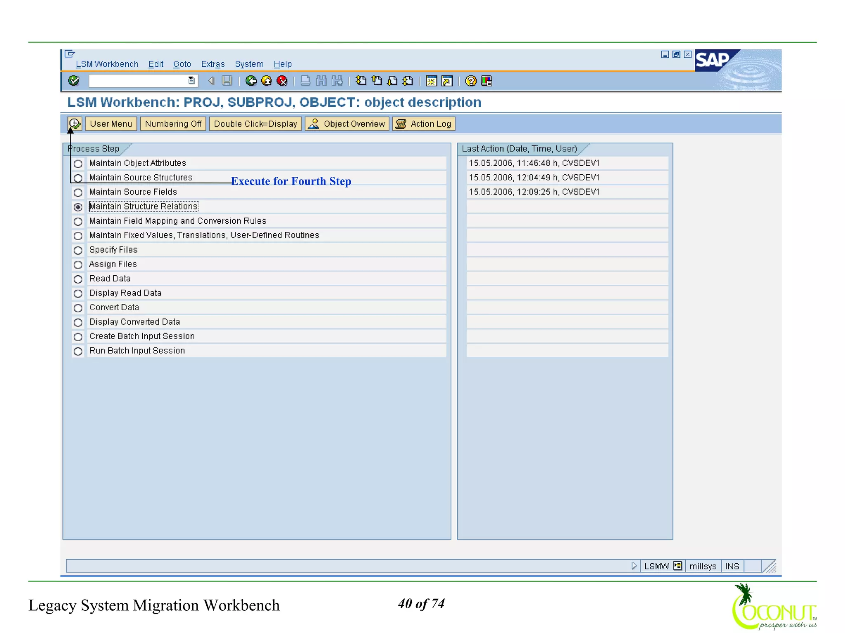Image resolution: width=845 pixels, height=633 pixels.
Task: Click the Previous Page icon
Action: coord(376,81)
